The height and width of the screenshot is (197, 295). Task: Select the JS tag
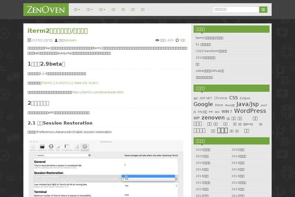[195, 112]
